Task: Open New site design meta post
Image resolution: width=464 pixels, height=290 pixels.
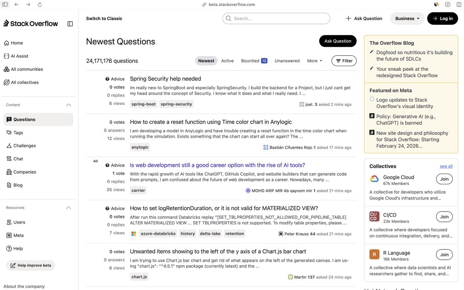Action: coord(412,140)
